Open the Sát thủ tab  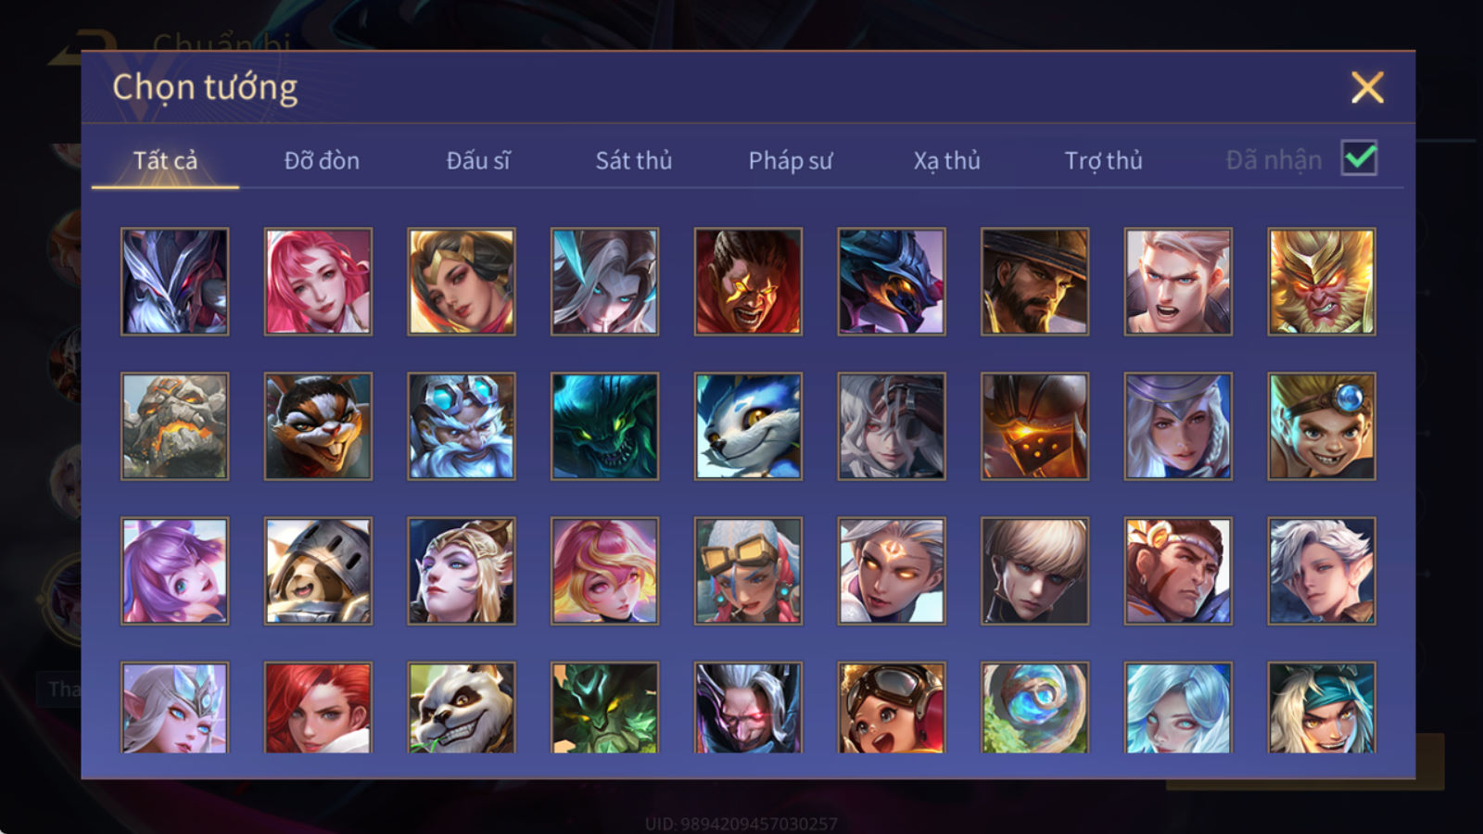coord(634,160)
